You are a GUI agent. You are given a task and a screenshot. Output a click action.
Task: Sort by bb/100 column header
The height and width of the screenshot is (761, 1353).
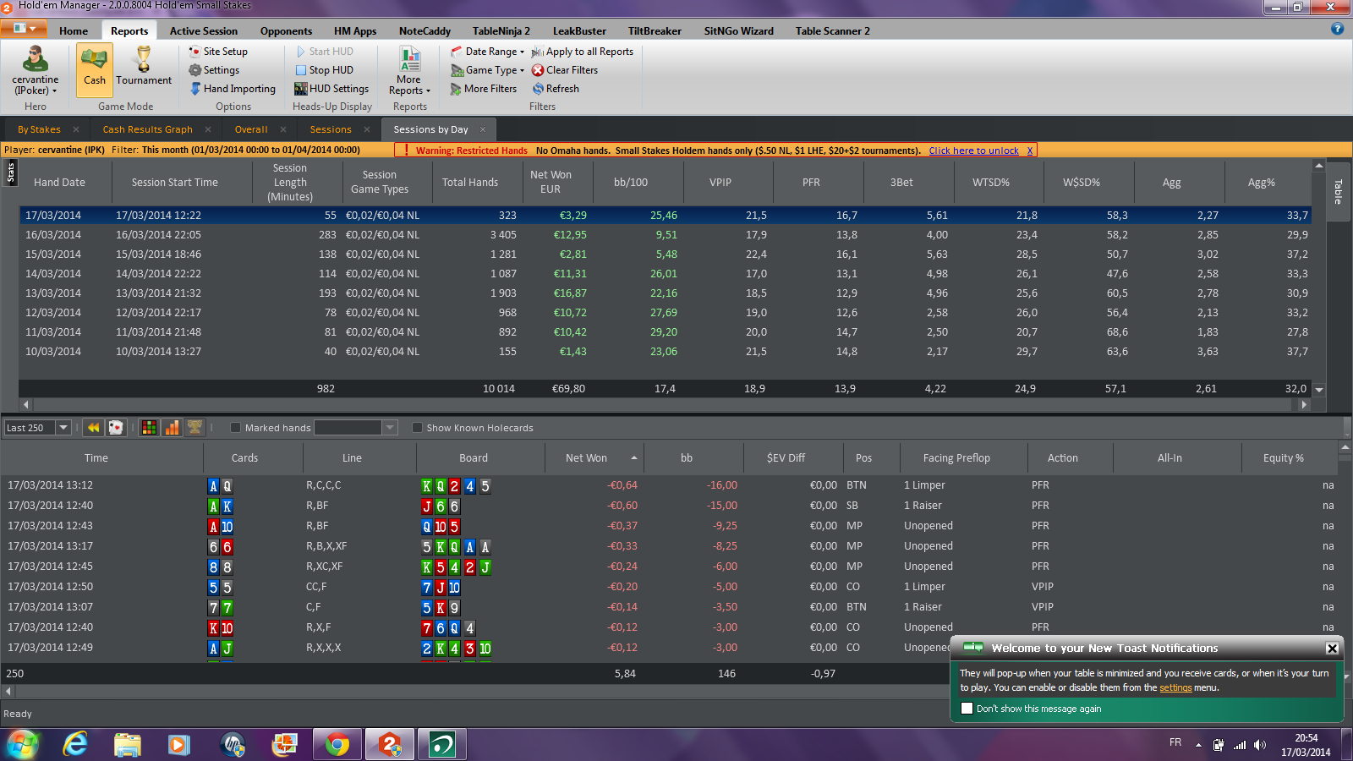click(631, 182)
